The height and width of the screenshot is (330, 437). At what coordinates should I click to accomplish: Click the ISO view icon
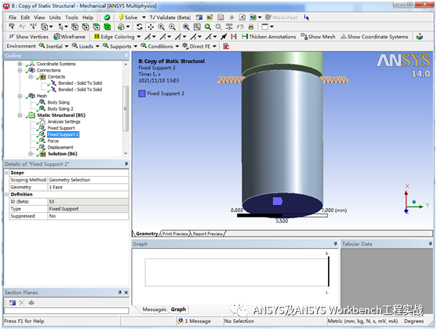(229, 27)
